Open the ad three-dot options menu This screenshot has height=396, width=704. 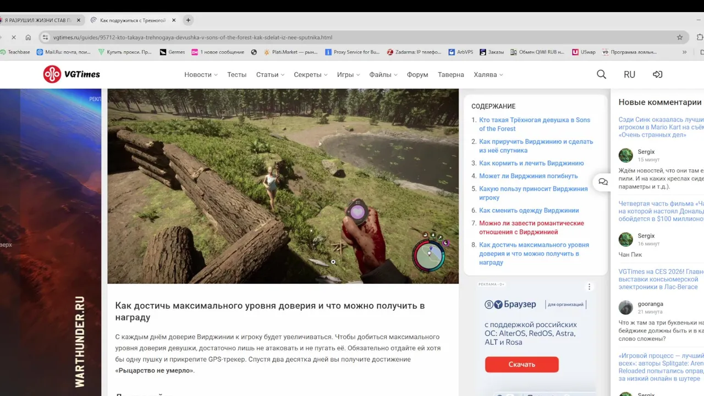pyautogui.click(x=589, y=287)
